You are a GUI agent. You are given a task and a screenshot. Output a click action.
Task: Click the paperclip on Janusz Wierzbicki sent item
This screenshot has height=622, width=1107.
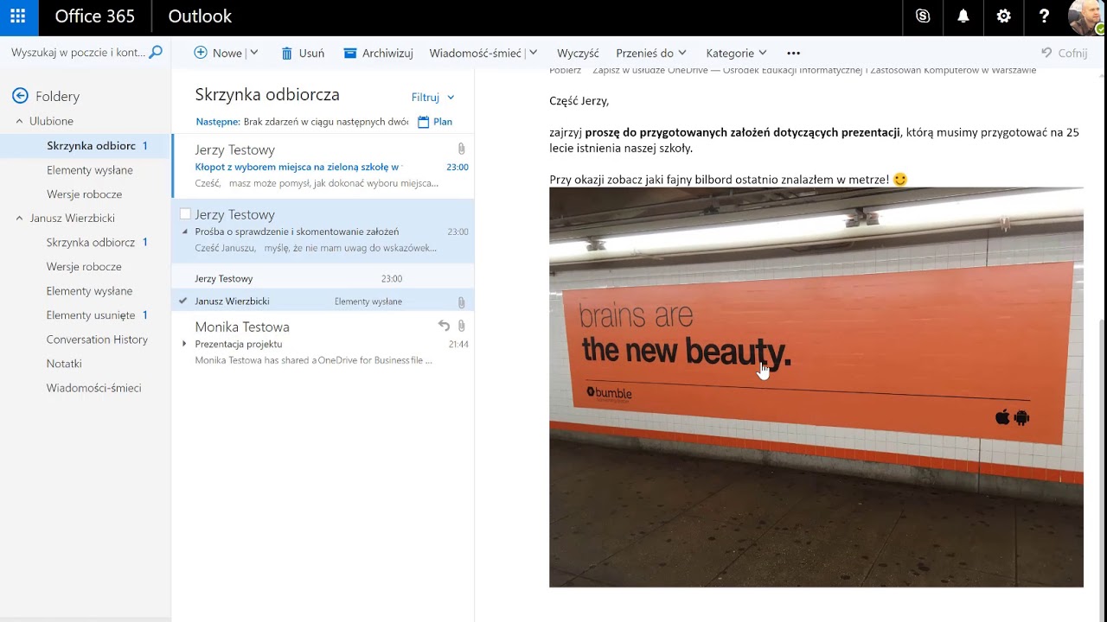(461, 302)
